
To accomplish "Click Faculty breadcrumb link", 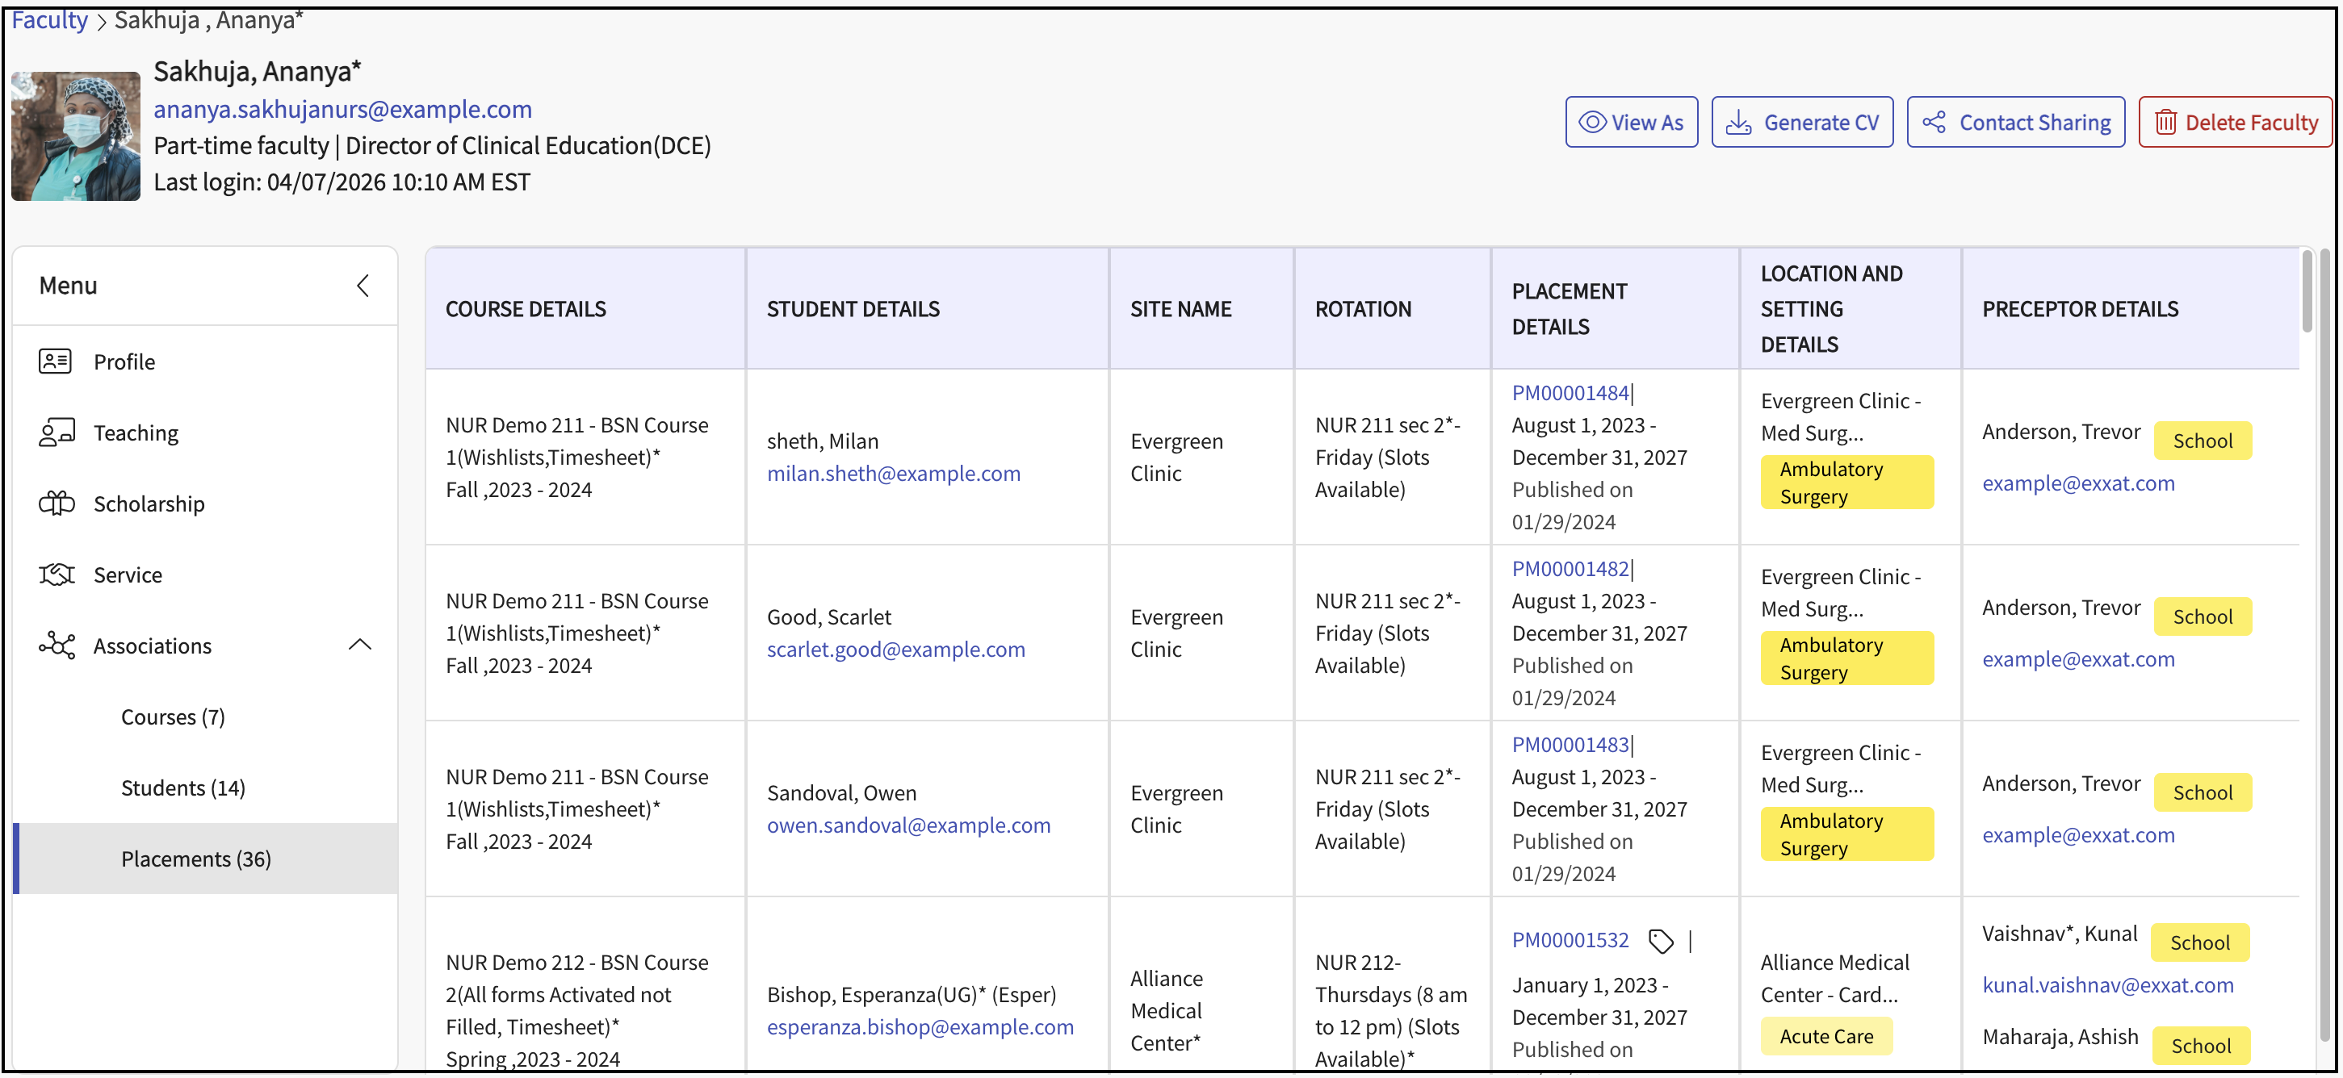I will click(49, 20).
